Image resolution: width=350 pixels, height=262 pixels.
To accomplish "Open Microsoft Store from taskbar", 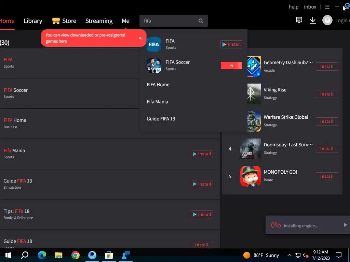I will click(109, 255).
